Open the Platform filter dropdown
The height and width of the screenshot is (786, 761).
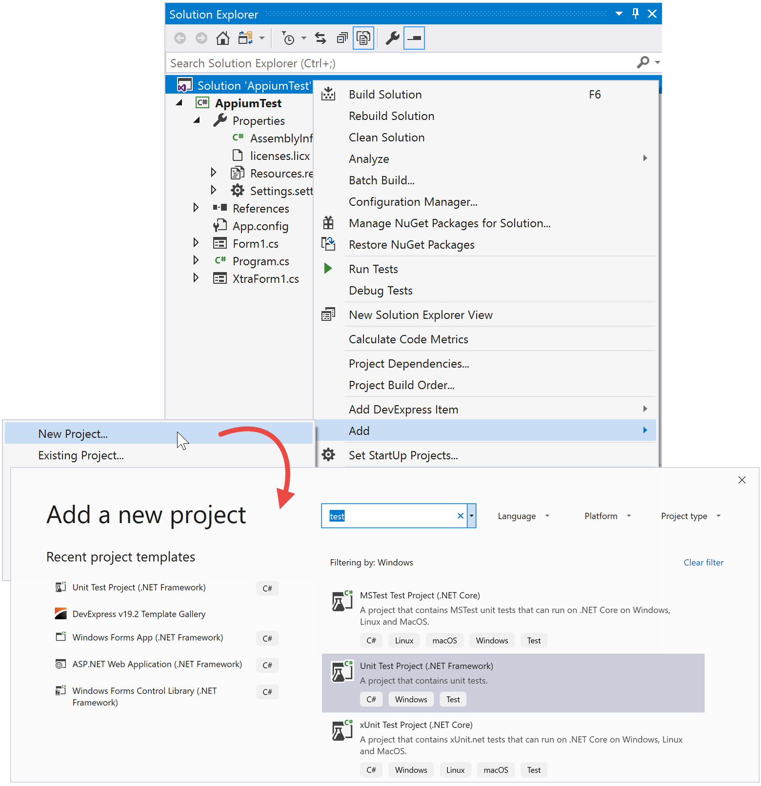pyautogui.click(x=608, y=516)
